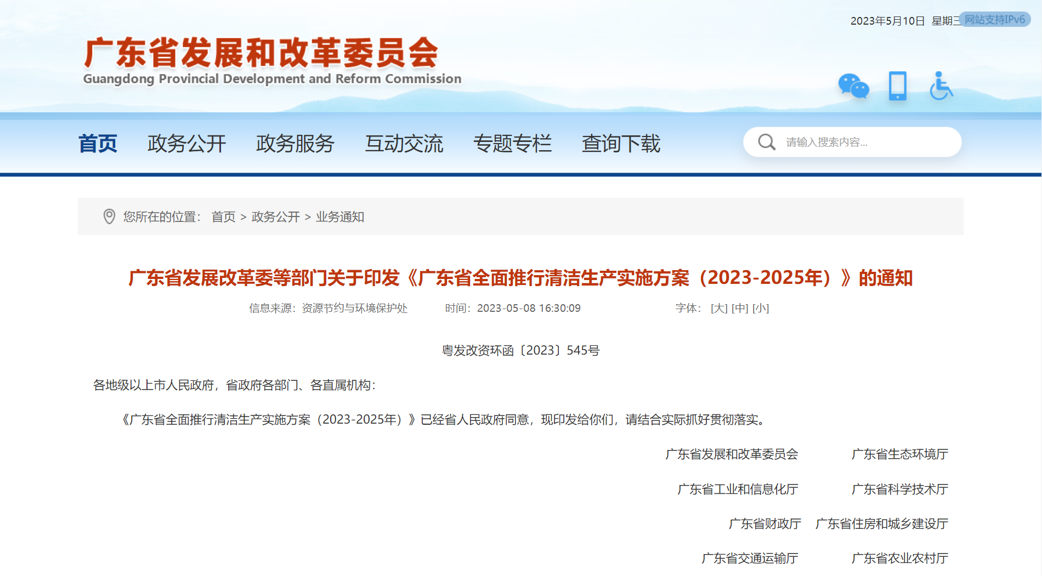Click signature 广东省住房和城乡建设厅
This screenshot has height=576, width=1042.
pos(882,524)
